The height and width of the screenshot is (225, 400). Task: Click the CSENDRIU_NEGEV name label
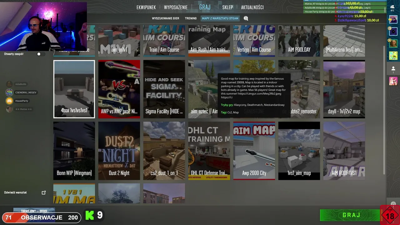26,92
